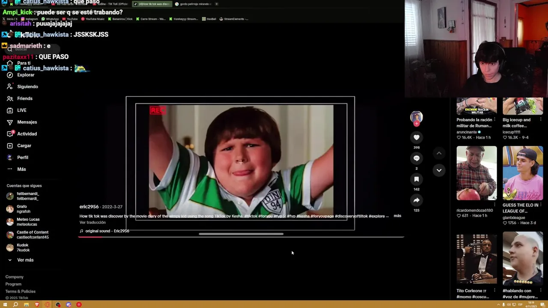Open WhatsApp bookmark
Image resolution: width=548 pixels, height=308 pixels.
coord(51,19)
